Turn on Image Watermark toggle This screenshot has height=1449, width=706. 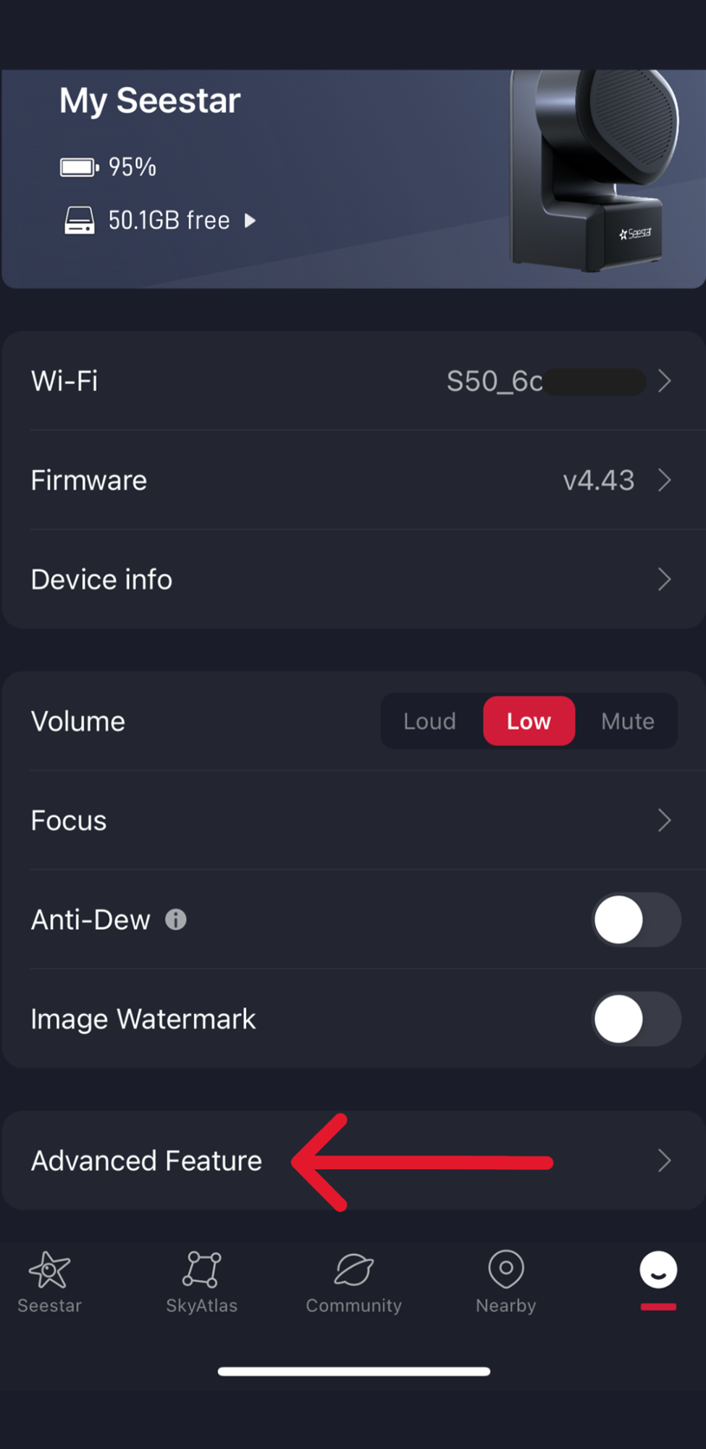pos(636,1019)
